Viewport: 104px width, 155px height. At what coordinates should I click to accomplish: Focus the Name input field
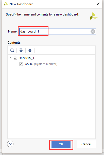(x=58, y=32)
